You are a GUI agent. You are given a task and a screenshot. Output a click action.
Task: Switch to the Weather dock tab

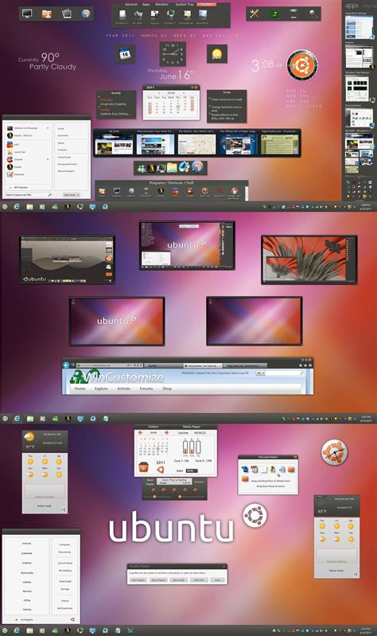coord(161,4)
